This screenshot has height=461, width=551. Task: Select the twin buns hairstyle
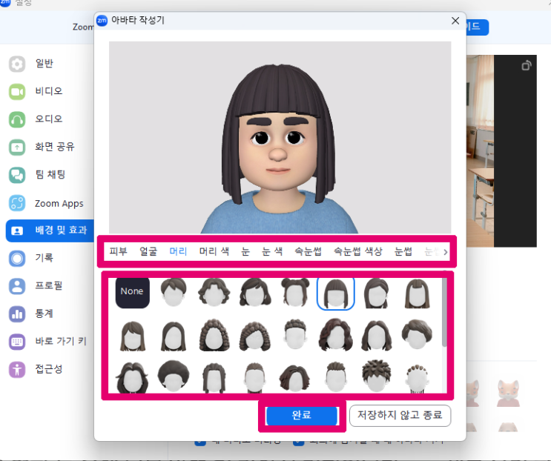295,292
